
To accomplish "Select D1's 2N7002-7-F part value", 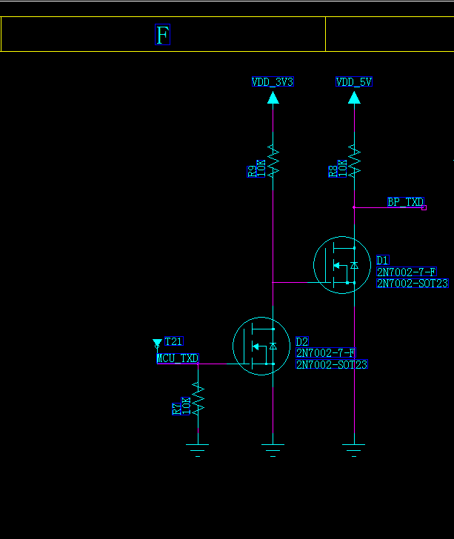I will pos(407,272).
